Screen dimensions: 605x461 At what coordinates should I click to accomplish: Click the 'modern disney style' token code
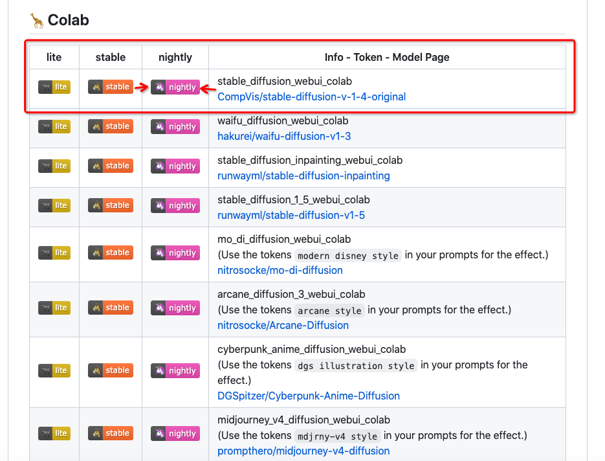pos(348,256)
